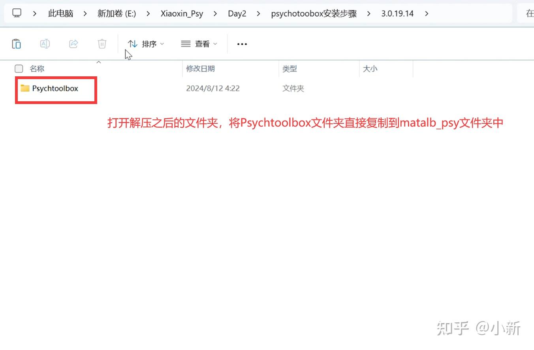Click the Paste icon in the toolbar

coord(16,44)
